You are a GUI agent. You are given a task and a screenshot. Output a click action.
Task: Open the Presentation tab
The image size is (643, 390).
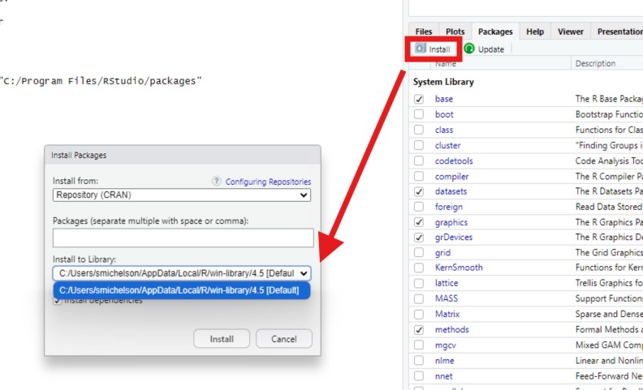[617, 32]
